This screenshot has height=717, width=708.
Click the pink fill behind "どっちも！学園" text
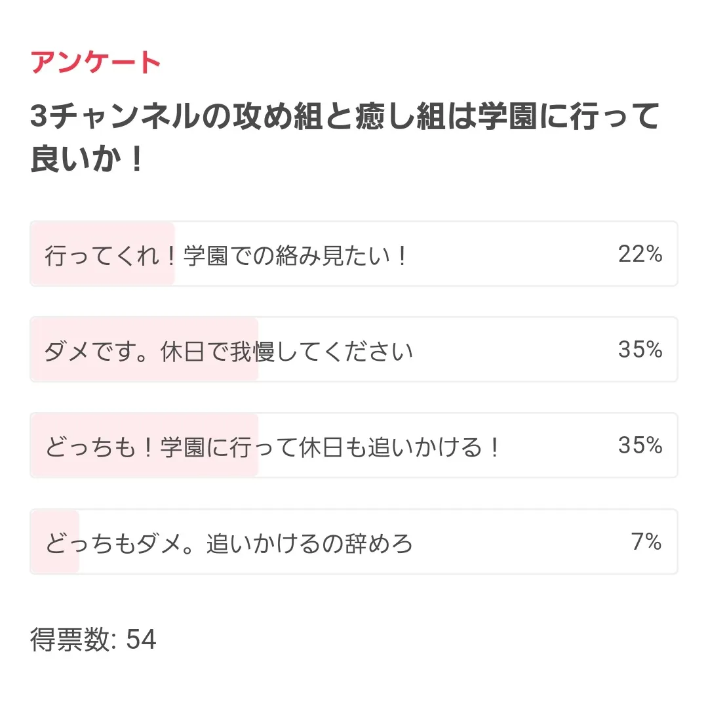point(144,425)
